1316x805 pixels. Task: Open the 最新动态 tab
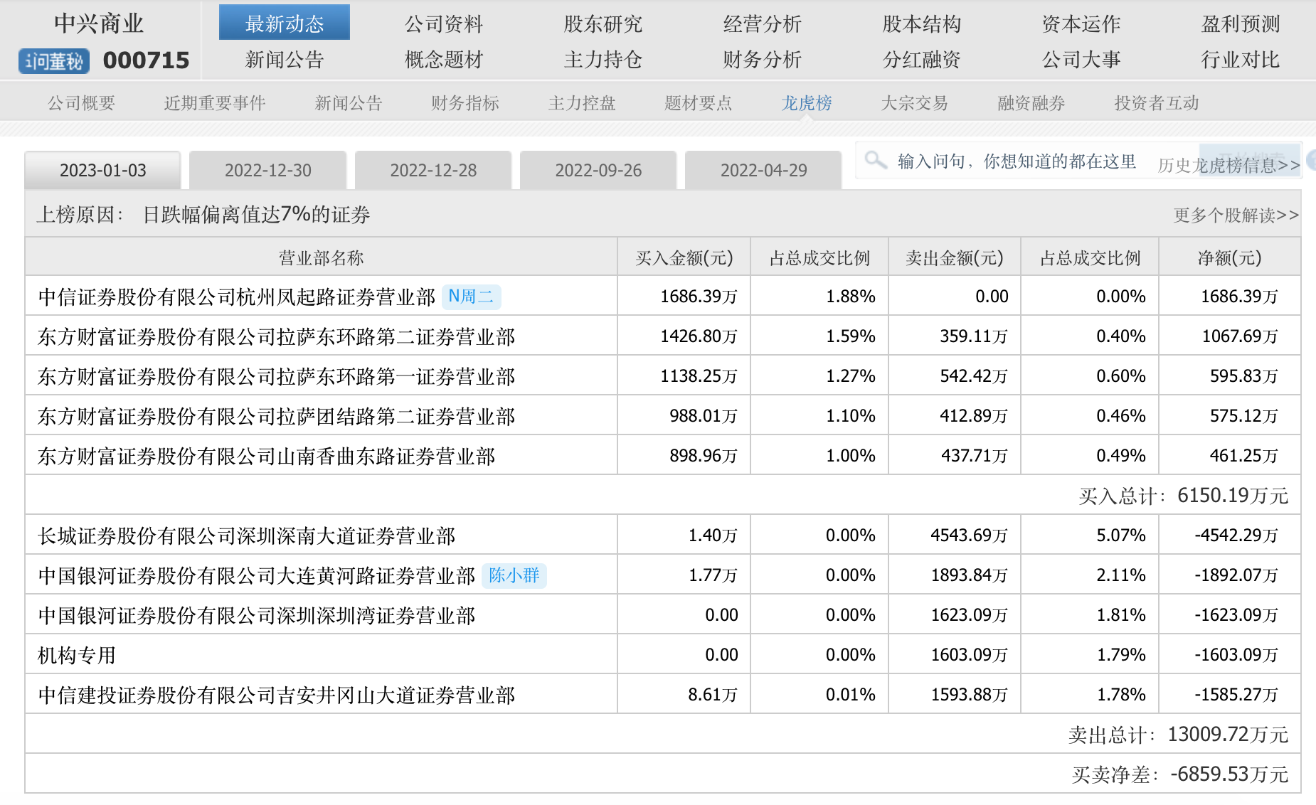tap(285, 23)
